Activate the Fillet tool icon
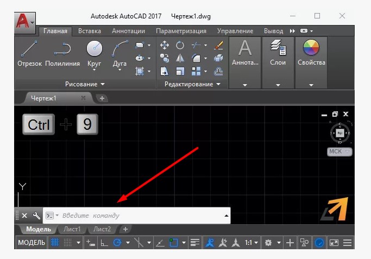Image resolution: width=371 pixels, height=259 pixels. coord(196,58)
